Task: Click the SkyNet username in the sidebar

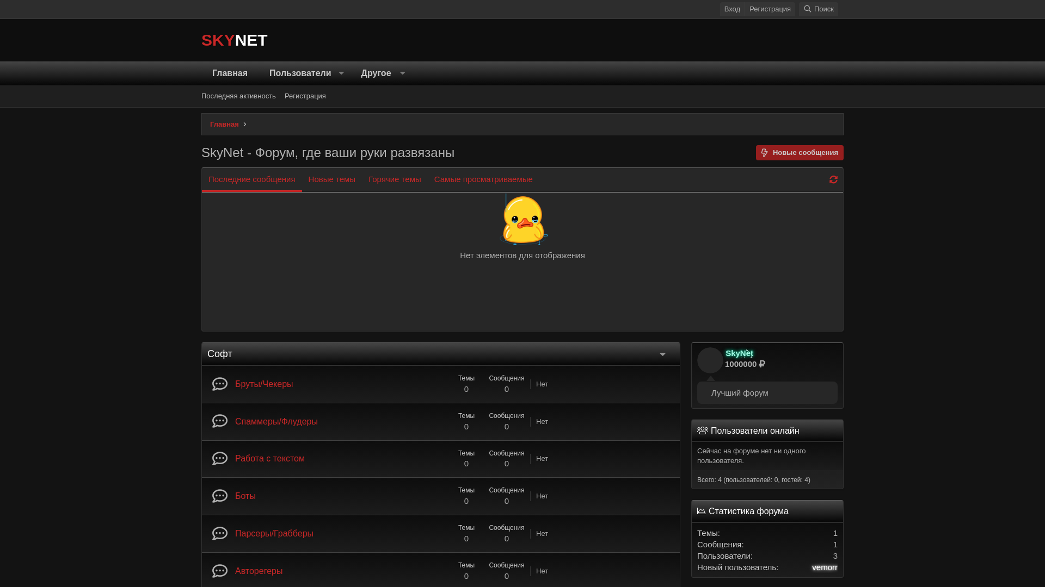Action: (x=739, y=353)
